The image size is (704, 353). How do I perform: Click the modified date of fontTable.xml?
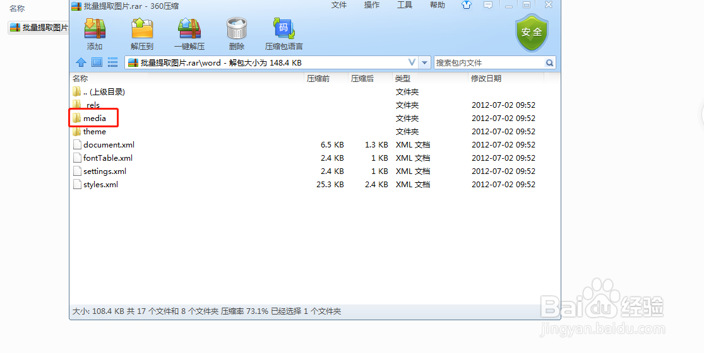pos(503,158)
